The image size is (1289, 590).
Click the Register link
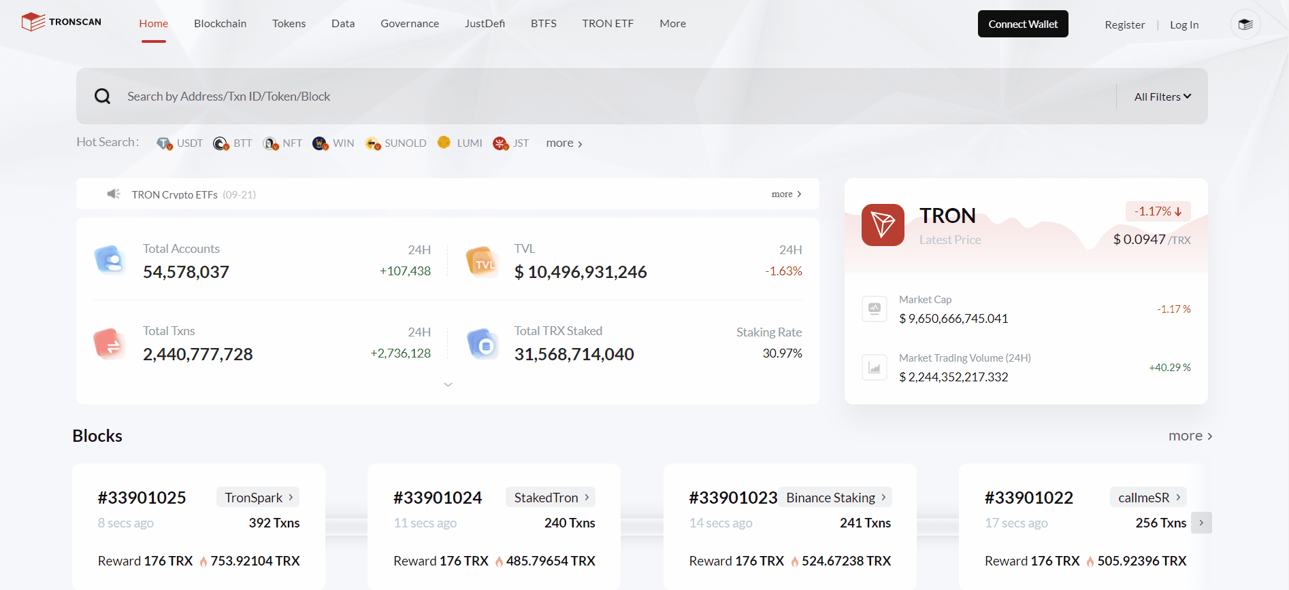click(1124, 25)
